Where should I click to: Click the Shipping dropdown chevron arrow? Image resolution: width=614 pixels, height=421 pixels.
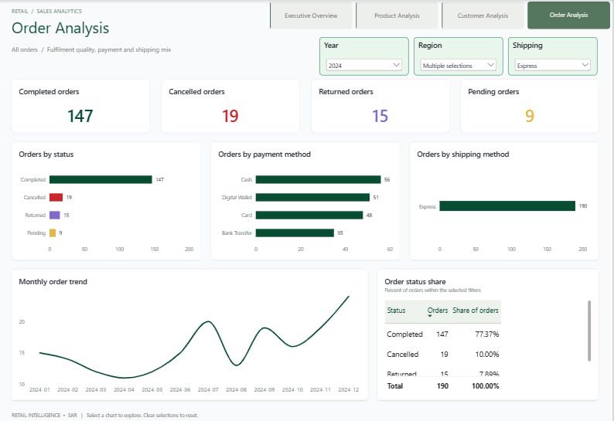[x=585, y=65]
